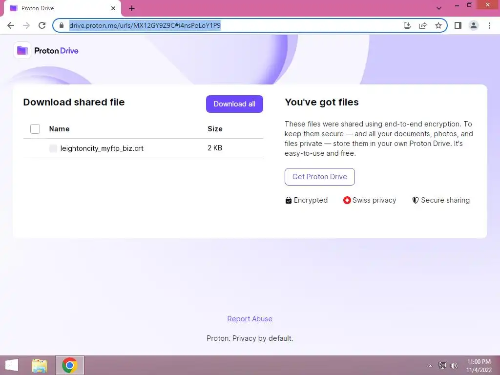Click the Encrypted label

pyautogui.click(x=311, y=200)
